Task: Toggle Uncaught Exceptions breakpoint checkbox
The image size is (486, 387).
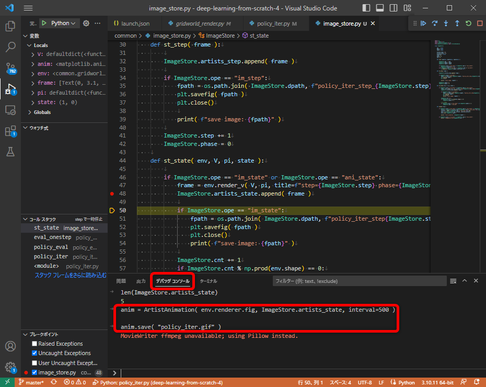Action: click(x=34, y=353)
